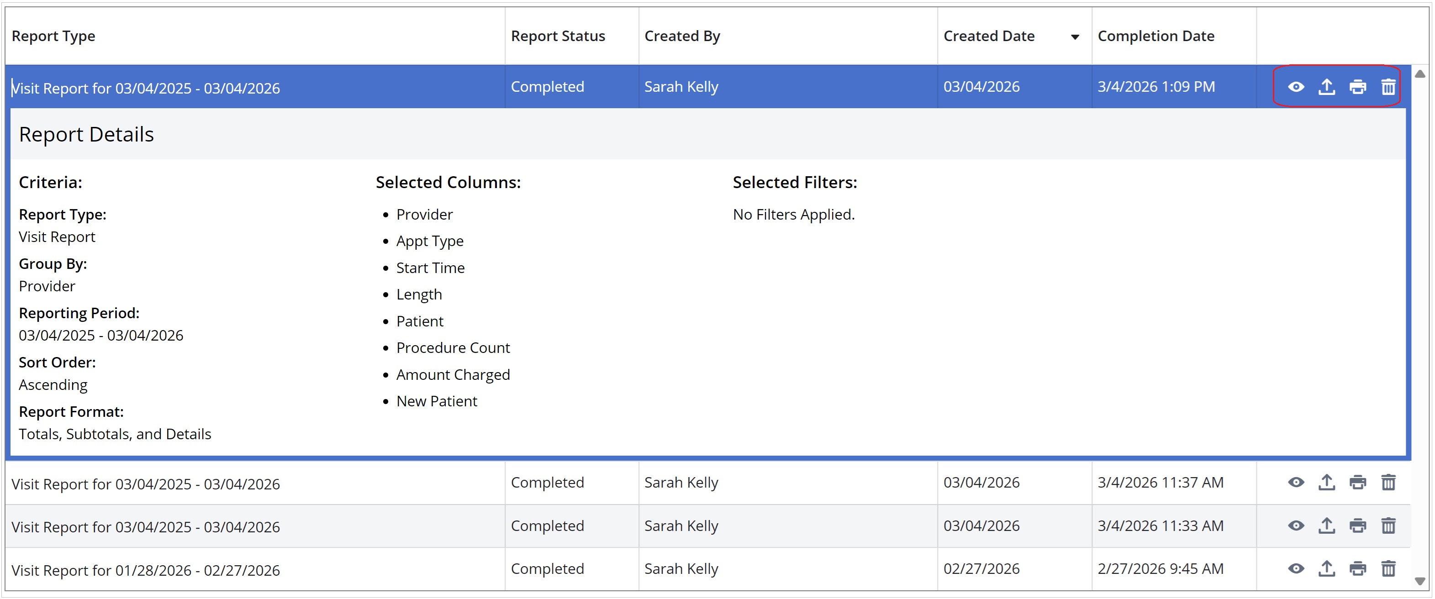
Task: Sort by Report Type column header
Action: [x=53, y=36]
